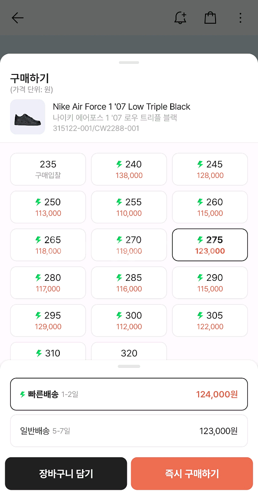Open the shopping bag icon

(210, 18)
